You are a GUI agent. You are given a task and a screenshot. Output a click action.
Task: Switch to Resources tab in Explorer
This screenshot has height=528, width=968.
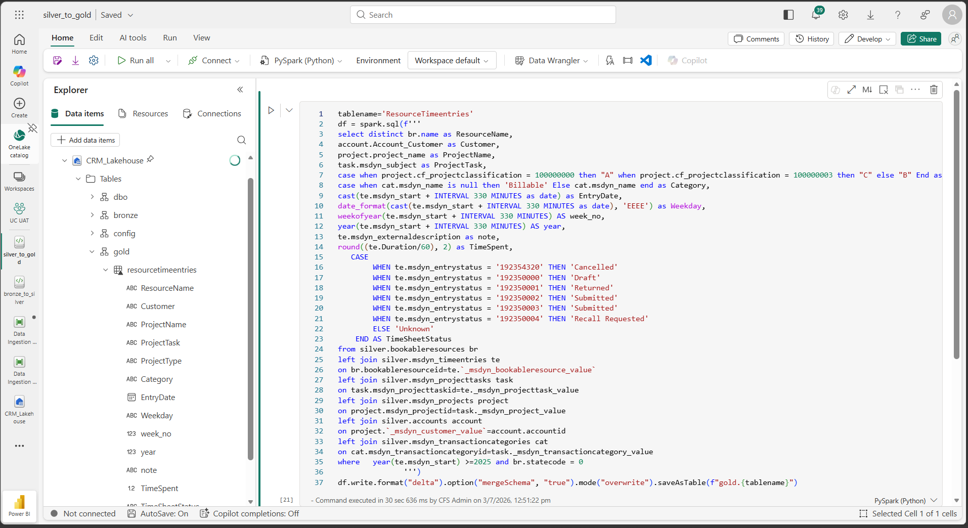[143, 113]
